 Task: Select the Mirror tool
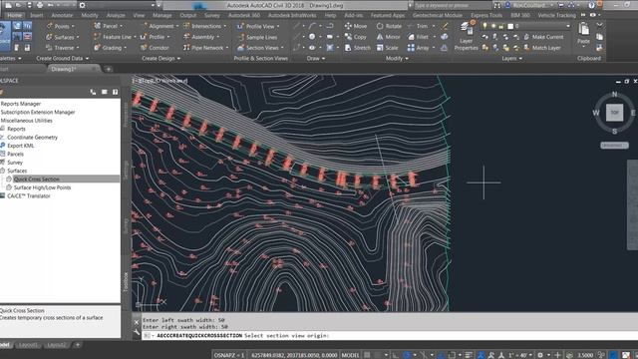[388, 37]
